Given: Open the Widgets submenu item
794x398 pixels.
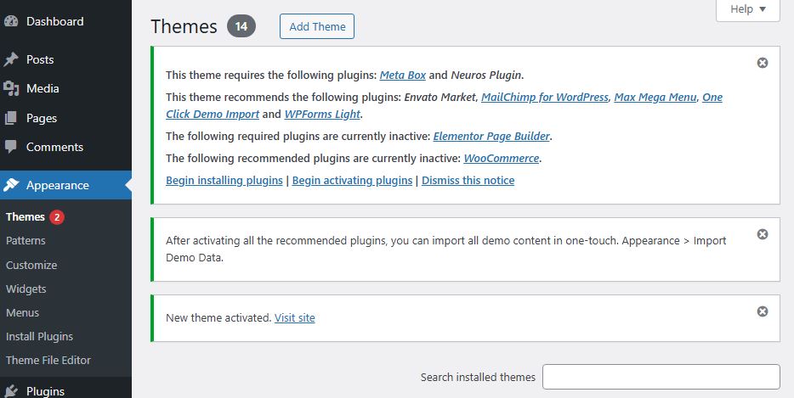Looking at the screenshot, I should 26,289.
